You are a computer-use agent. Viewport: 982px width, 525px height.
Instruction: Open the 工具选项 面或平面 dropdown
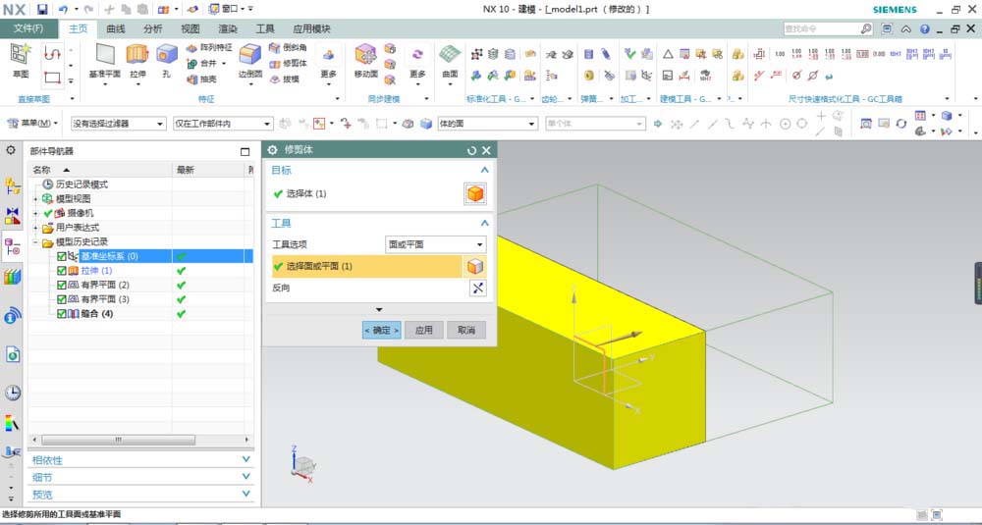click(435, 244)
